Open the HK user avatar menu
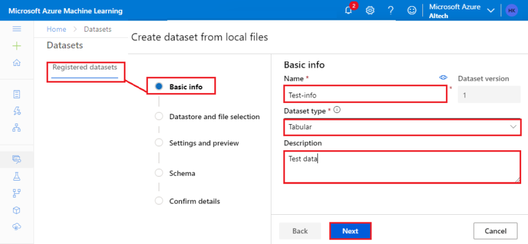Screen dimensions: 528x244 point(512,11)
